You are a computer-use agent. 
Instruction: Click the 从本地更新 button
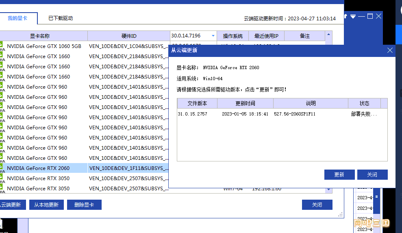point(46,205)
